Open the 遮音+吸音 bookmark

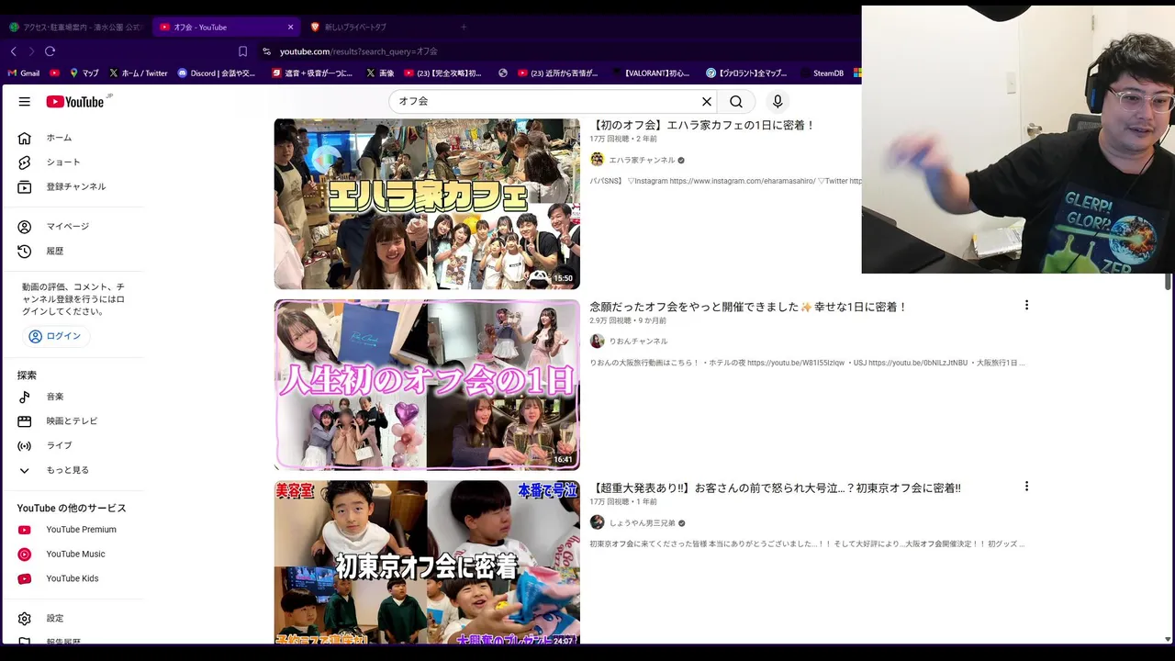(x=312, y=73)
